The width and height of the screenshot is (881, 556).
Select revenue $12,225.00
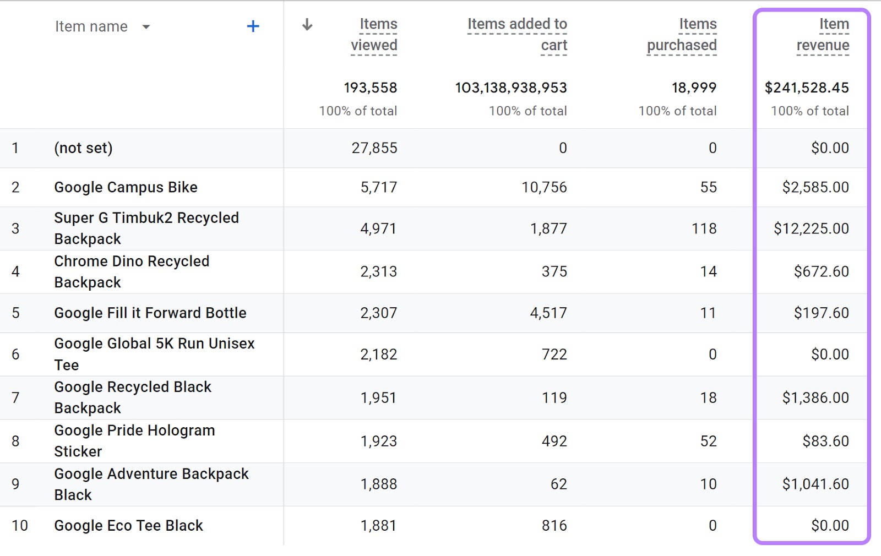click(811, 228)
